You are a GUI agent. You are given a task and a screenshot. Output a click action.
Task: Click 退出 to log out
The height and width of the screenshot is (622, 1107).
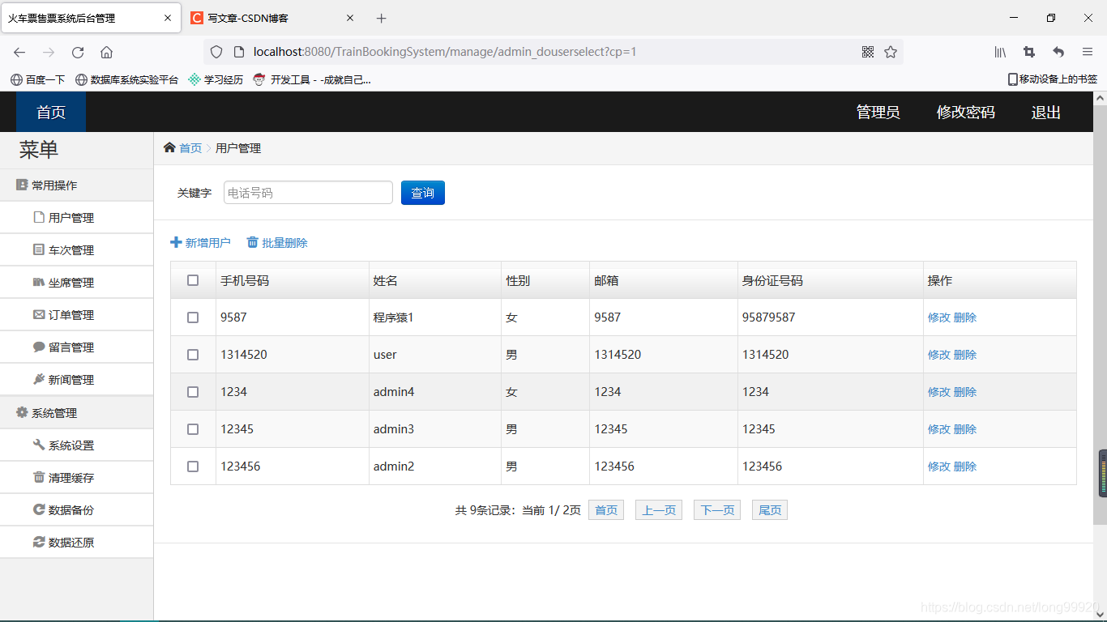(1045, 113)
